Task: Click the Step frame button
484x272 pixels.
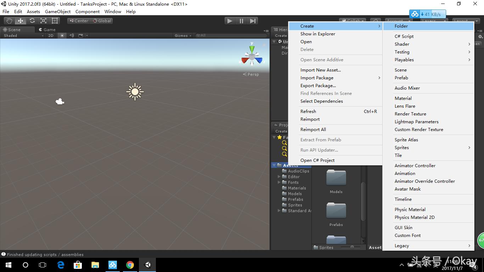Action: click(x=252, y=21)
